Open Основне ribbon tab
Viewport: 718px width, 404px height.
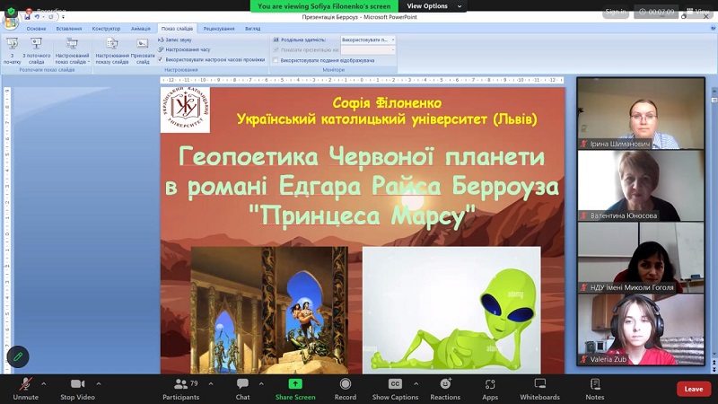[x=36, y=29]
